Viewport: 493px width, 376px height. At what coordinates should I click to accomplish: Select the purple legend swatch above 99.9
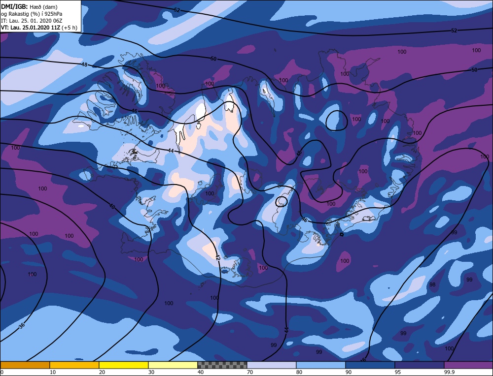tap(468, 365)
